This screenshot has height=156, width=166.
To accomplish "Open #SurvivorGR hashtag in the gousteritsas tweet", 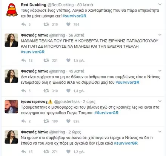I will point(106,113).
